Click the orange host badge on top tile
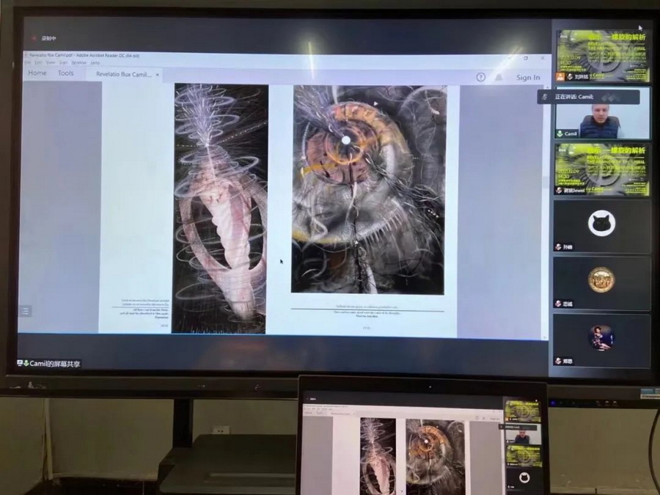This screenshot has height=495, width=660. 560,76
